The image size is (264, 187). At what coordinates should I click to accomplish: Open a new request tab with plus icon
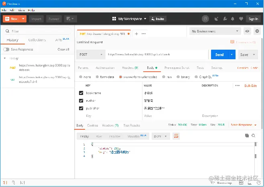136,34
